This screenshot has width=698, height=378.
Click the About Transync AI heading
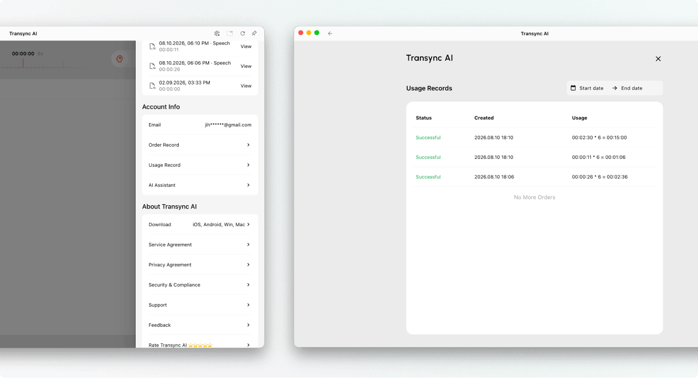169,207
